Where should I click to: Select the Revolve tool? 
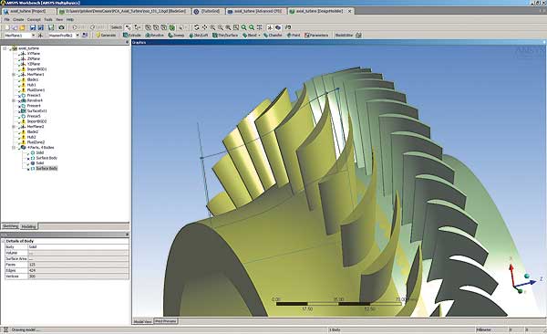pos(155,36)
